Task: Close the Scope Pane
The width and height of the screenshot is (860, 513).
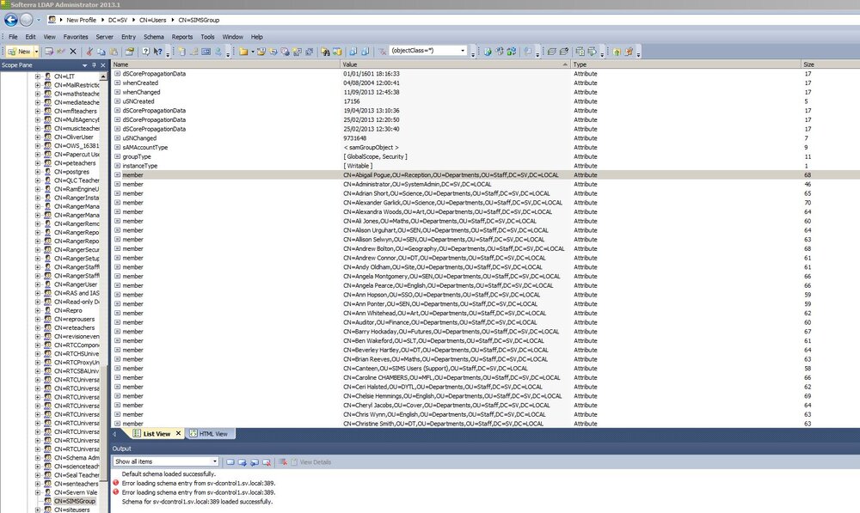Action: (x=102, y=65)
